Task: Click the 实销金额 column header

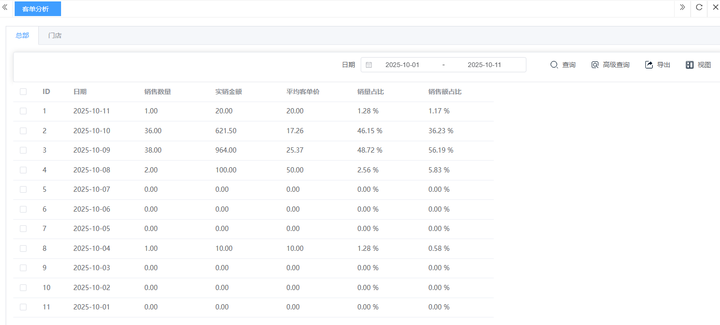Action: (x=229, y=92)
